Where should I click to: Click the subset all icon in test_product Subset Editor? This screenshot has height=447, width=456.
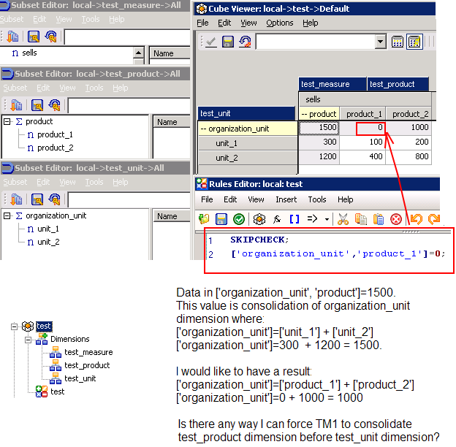point(16,105)
